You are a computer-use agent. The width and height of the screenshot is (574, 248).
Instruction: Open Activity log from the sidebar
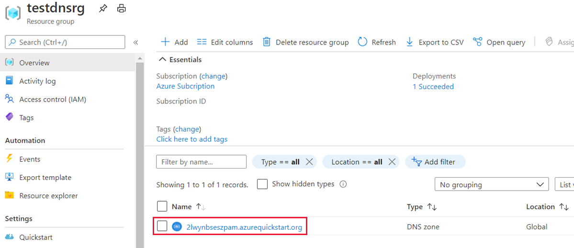point(37,81)
